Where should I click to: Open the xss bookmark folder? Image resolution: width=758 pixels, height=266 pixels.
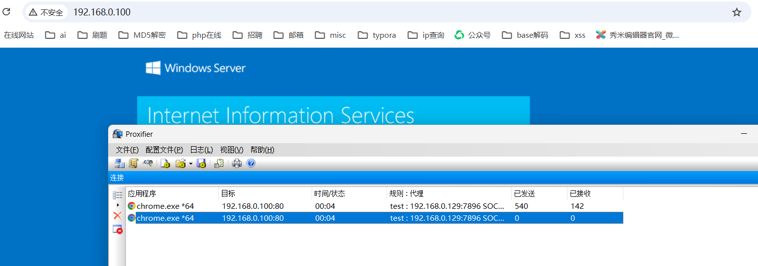tap(572, 35)
